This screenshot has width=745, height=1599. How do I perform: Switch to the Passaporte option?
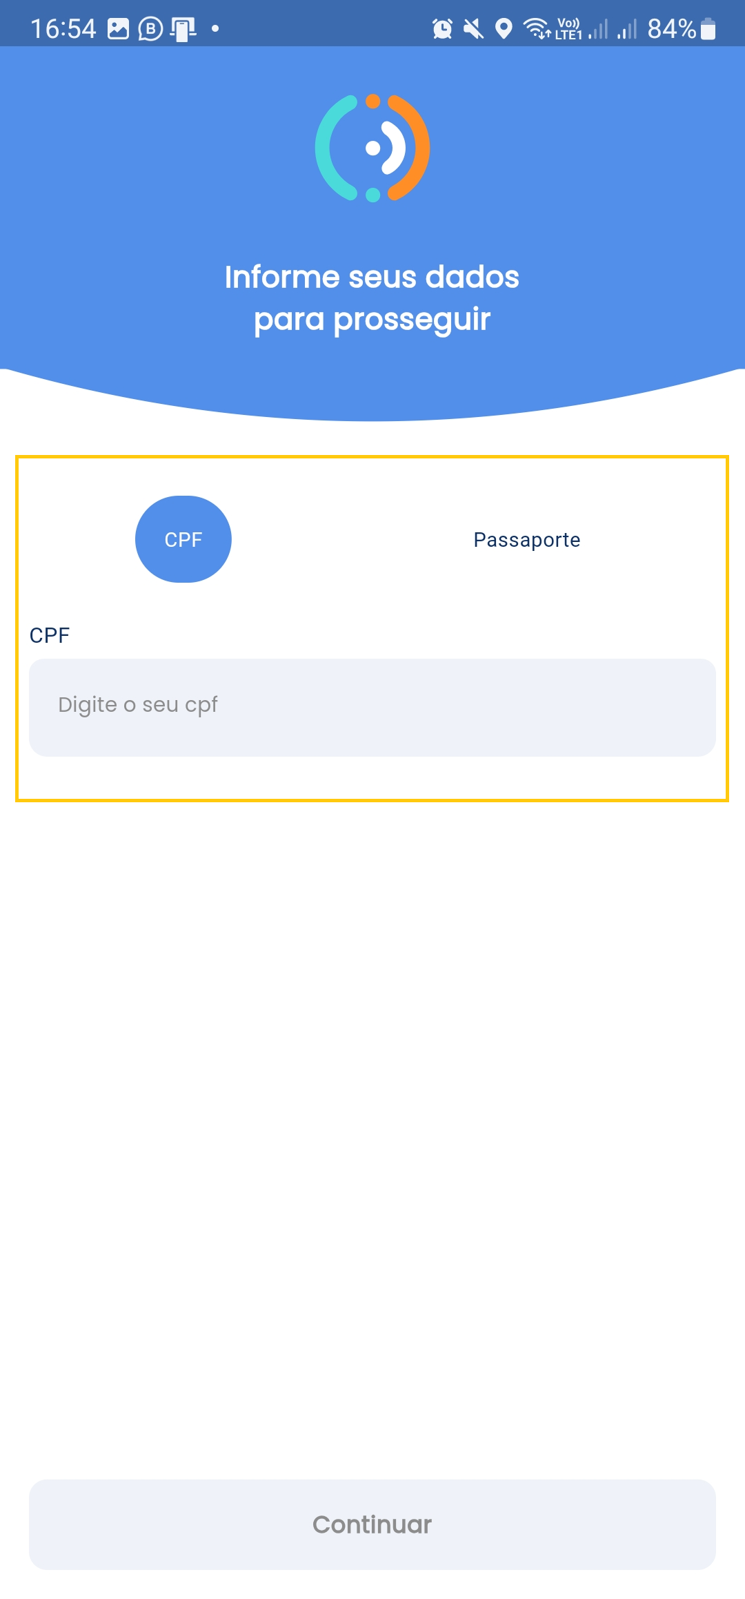(527, 540)
